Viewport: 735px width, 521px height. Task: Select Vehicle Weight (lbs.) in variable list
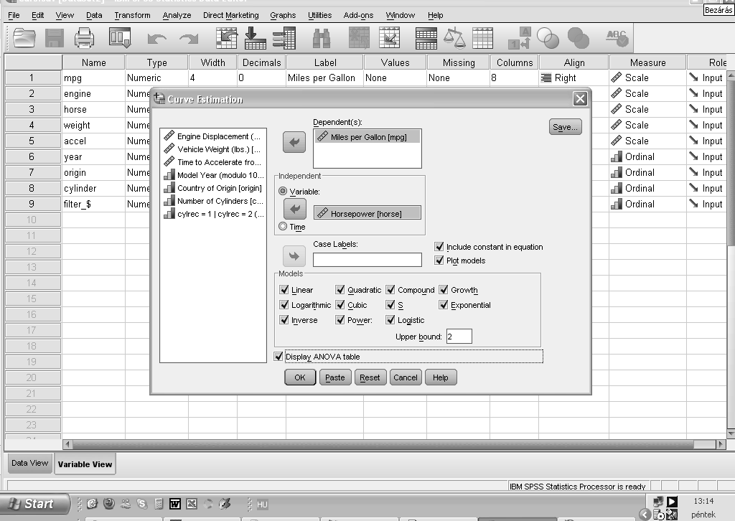213,149
